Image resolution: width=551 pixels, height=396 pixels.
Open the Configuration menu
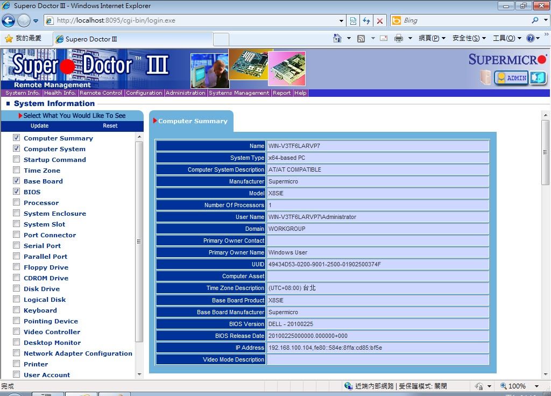[x=144, y=93]
